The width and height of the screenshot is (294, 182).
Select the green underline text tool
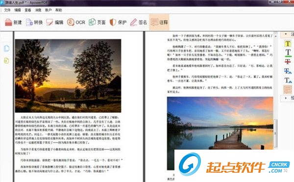(x=288, y=53)
